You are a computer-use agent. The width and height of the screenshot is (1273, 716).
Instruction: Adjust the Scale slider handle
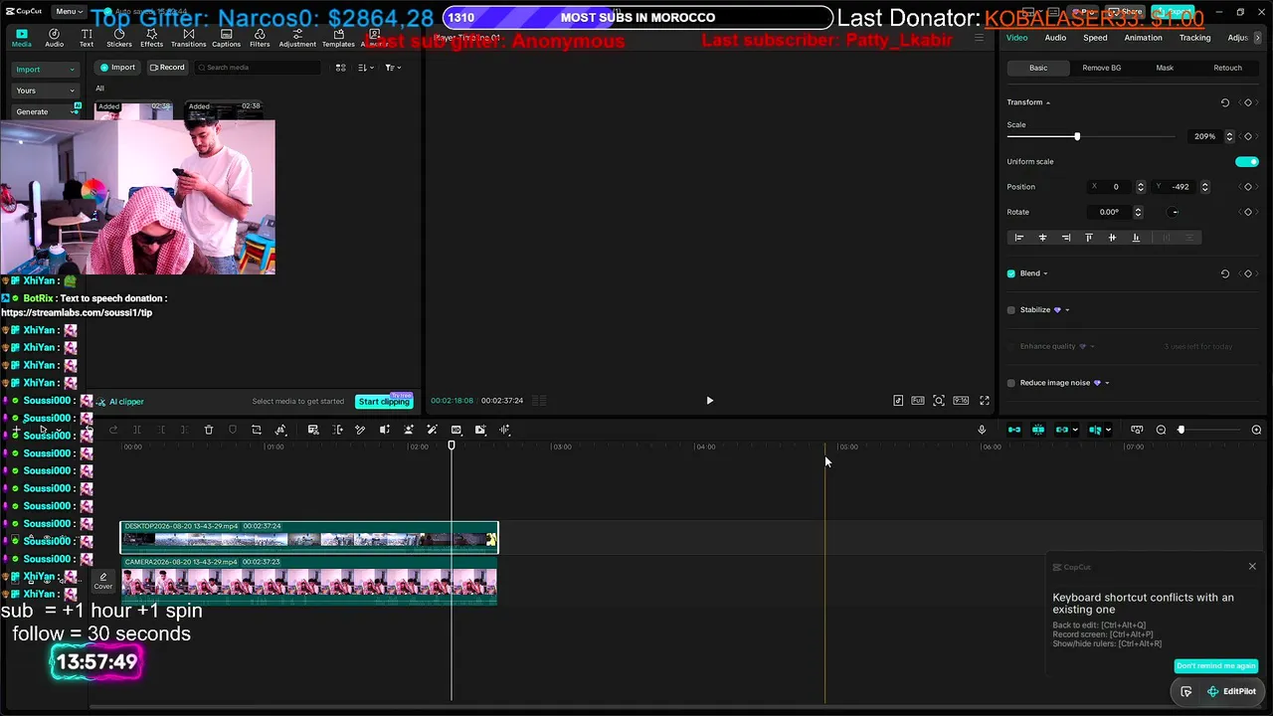[x=1077, y=136]
